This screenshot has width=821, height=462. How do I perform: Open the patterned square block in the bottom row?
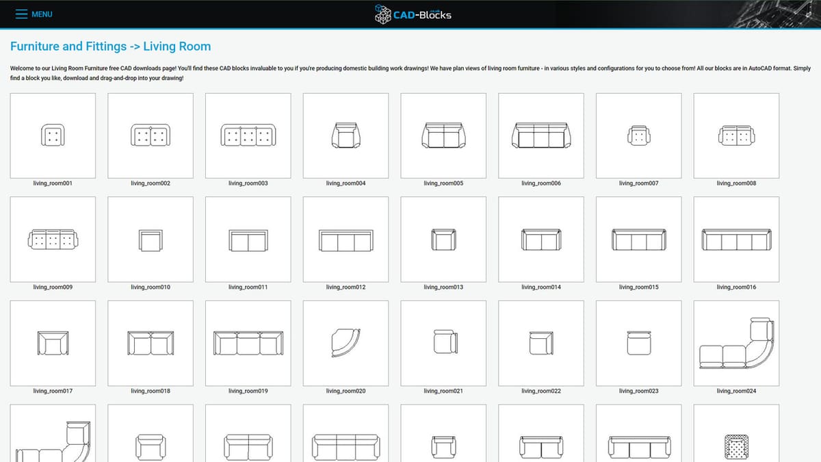click(x=736, y=433)
